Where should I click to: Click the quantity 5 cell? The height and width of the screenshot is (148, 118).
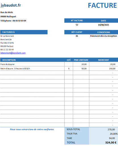click(x=69, y=68)
